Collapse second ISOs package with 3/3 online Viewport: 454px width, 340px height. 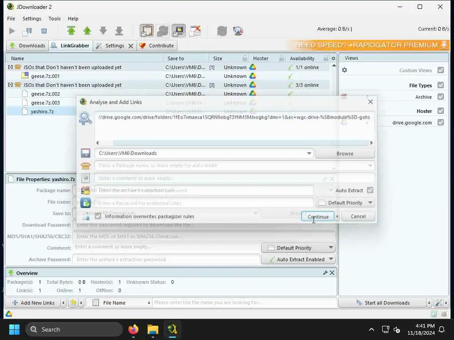click(x=11, y=85)
